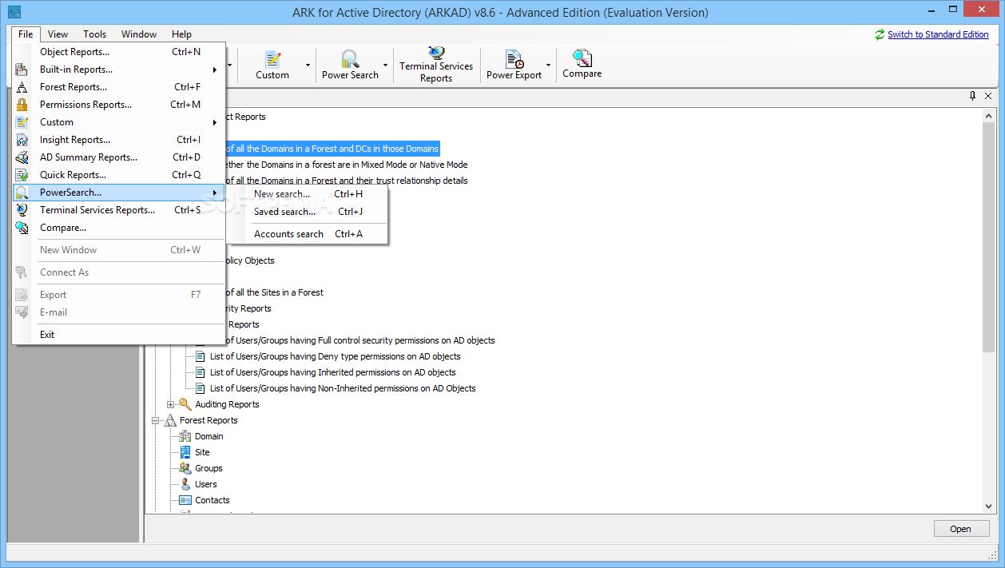Viewport: 1005px width, 568px height.
Task: Click the Quick Reports checkmark icon
Action: [22, 175]
